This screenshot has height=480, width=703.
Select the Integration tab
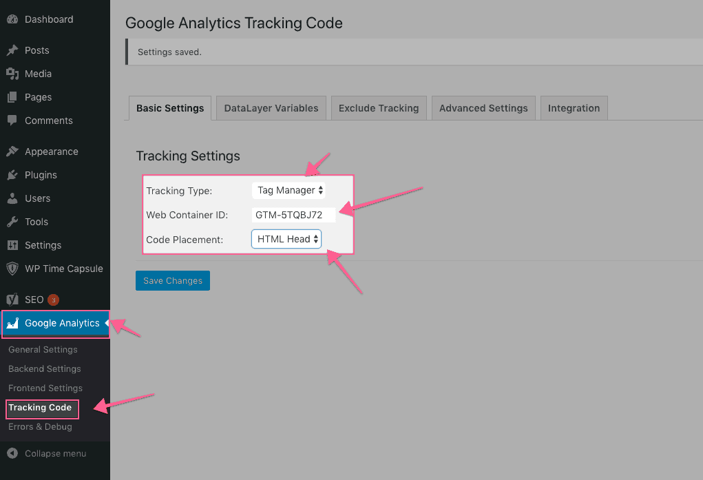coord(574,108)
